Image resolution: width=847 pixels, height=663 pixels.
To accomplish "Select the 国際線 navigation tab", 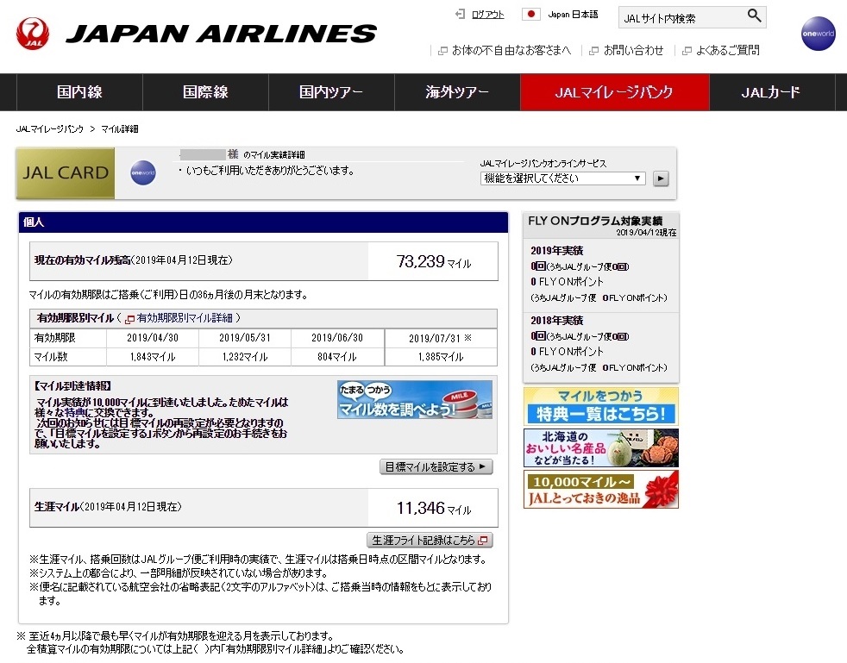I will [x=206, y=92].
